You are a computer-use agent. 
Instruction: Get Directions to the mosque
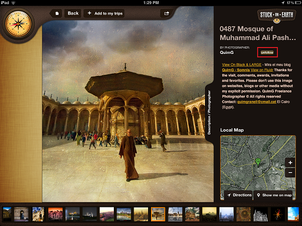239,195
